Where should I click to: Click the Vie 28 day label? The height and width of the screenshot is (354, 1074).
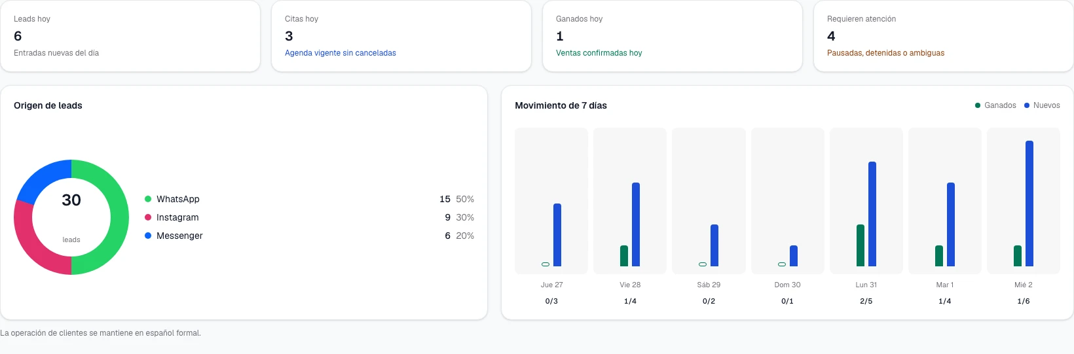[x=630, y=285]
